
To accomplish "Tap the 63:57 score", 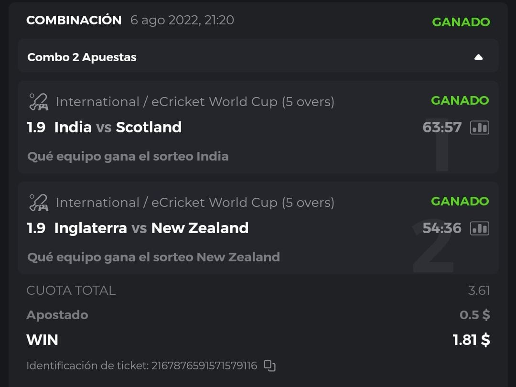I will [442, 128].
